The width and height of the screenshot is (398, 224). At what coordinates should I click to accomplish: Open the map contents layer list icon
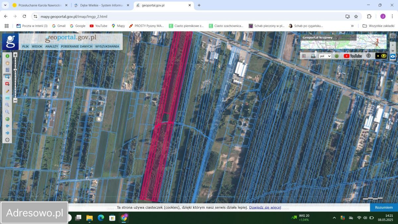(x=7, y=70)
